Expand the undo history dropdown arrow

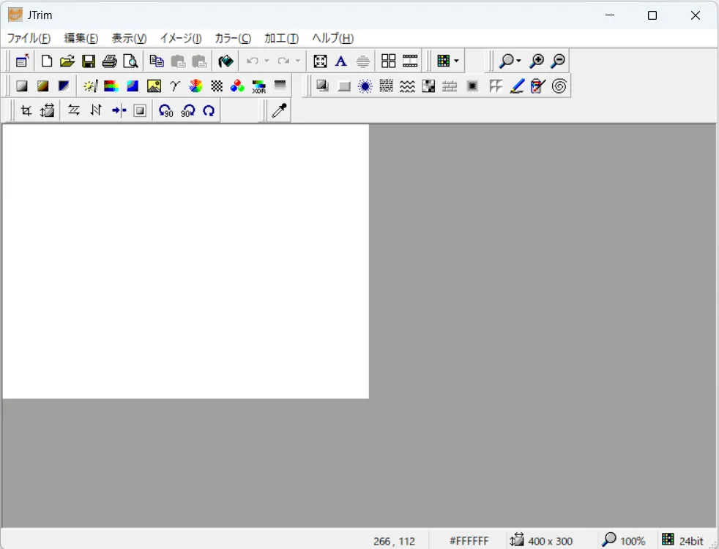point(267,61)
